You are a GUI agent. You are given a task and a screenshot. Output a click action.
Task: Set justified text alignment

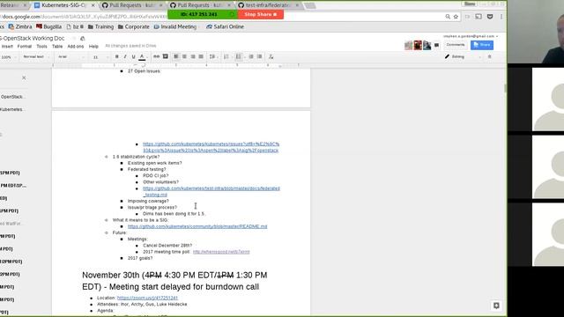201,56
